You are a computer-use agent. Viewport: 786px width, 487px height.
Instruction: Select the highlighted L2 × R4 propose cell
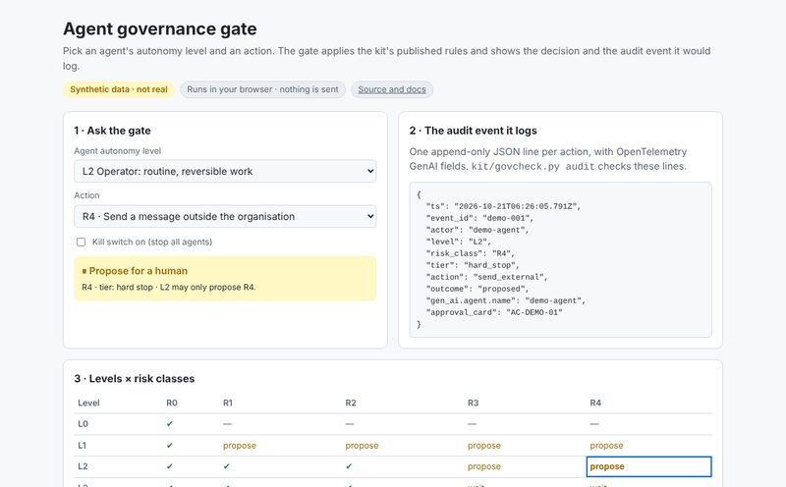648,466
